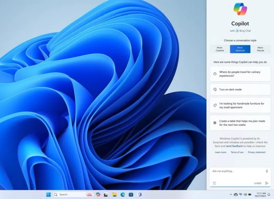Expand the hidden system tray icons chevron
274x199 pixels.
tap(231, 194)
